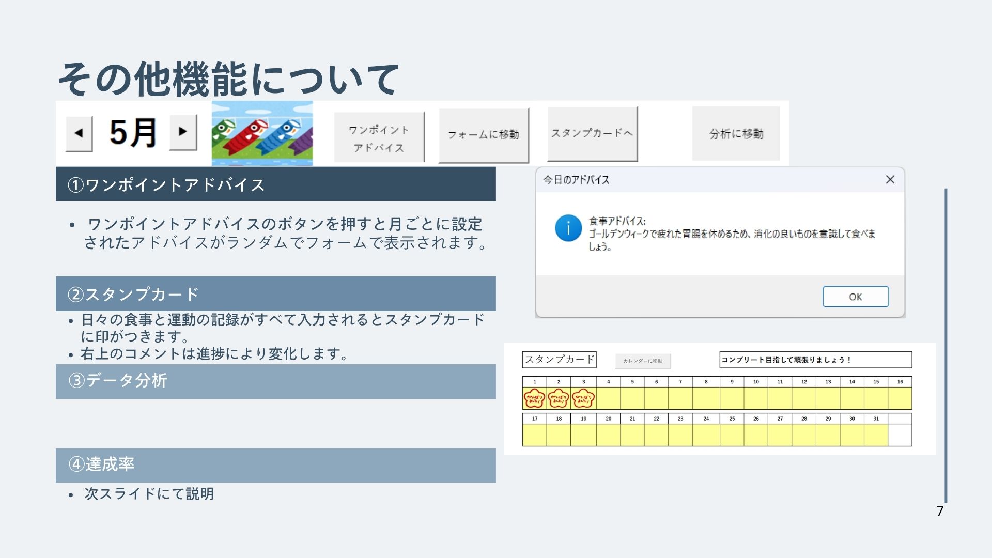
Task: Select the empty day 4 stamp cell
Action: (608, 398)
